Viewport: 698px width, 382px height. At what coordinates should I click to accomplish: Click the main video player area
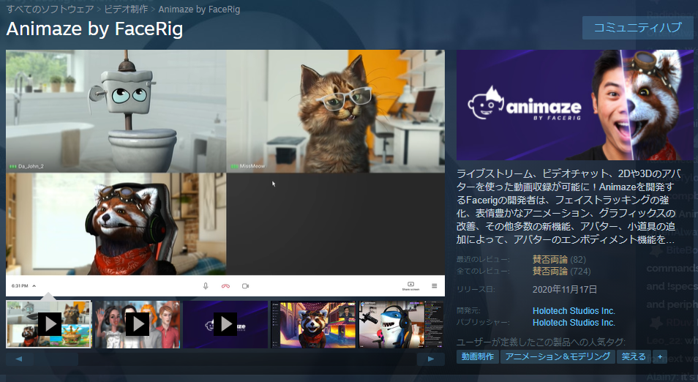tap(225, 173)
